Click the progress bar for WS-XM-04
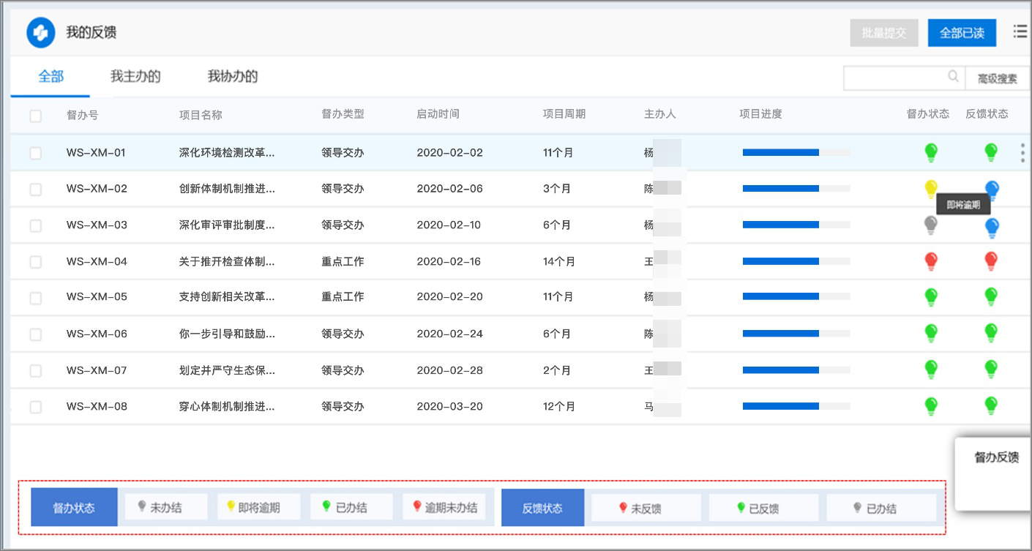1032x551 pixels. point(796,260)
